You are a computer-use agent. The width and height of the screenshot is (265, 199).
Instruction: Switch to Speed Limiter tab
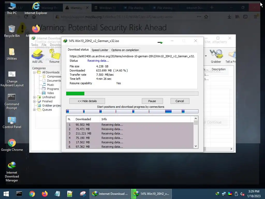pos(100,50)
